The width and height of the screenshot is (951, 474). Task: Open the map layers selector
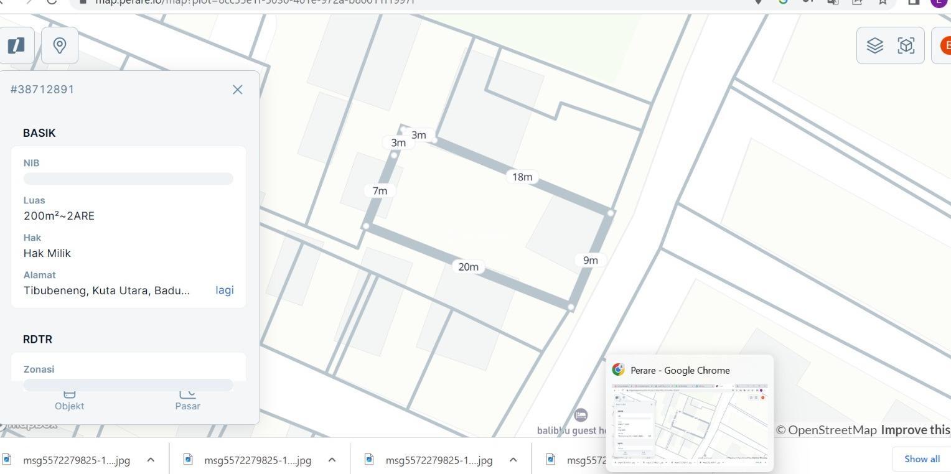874,45
